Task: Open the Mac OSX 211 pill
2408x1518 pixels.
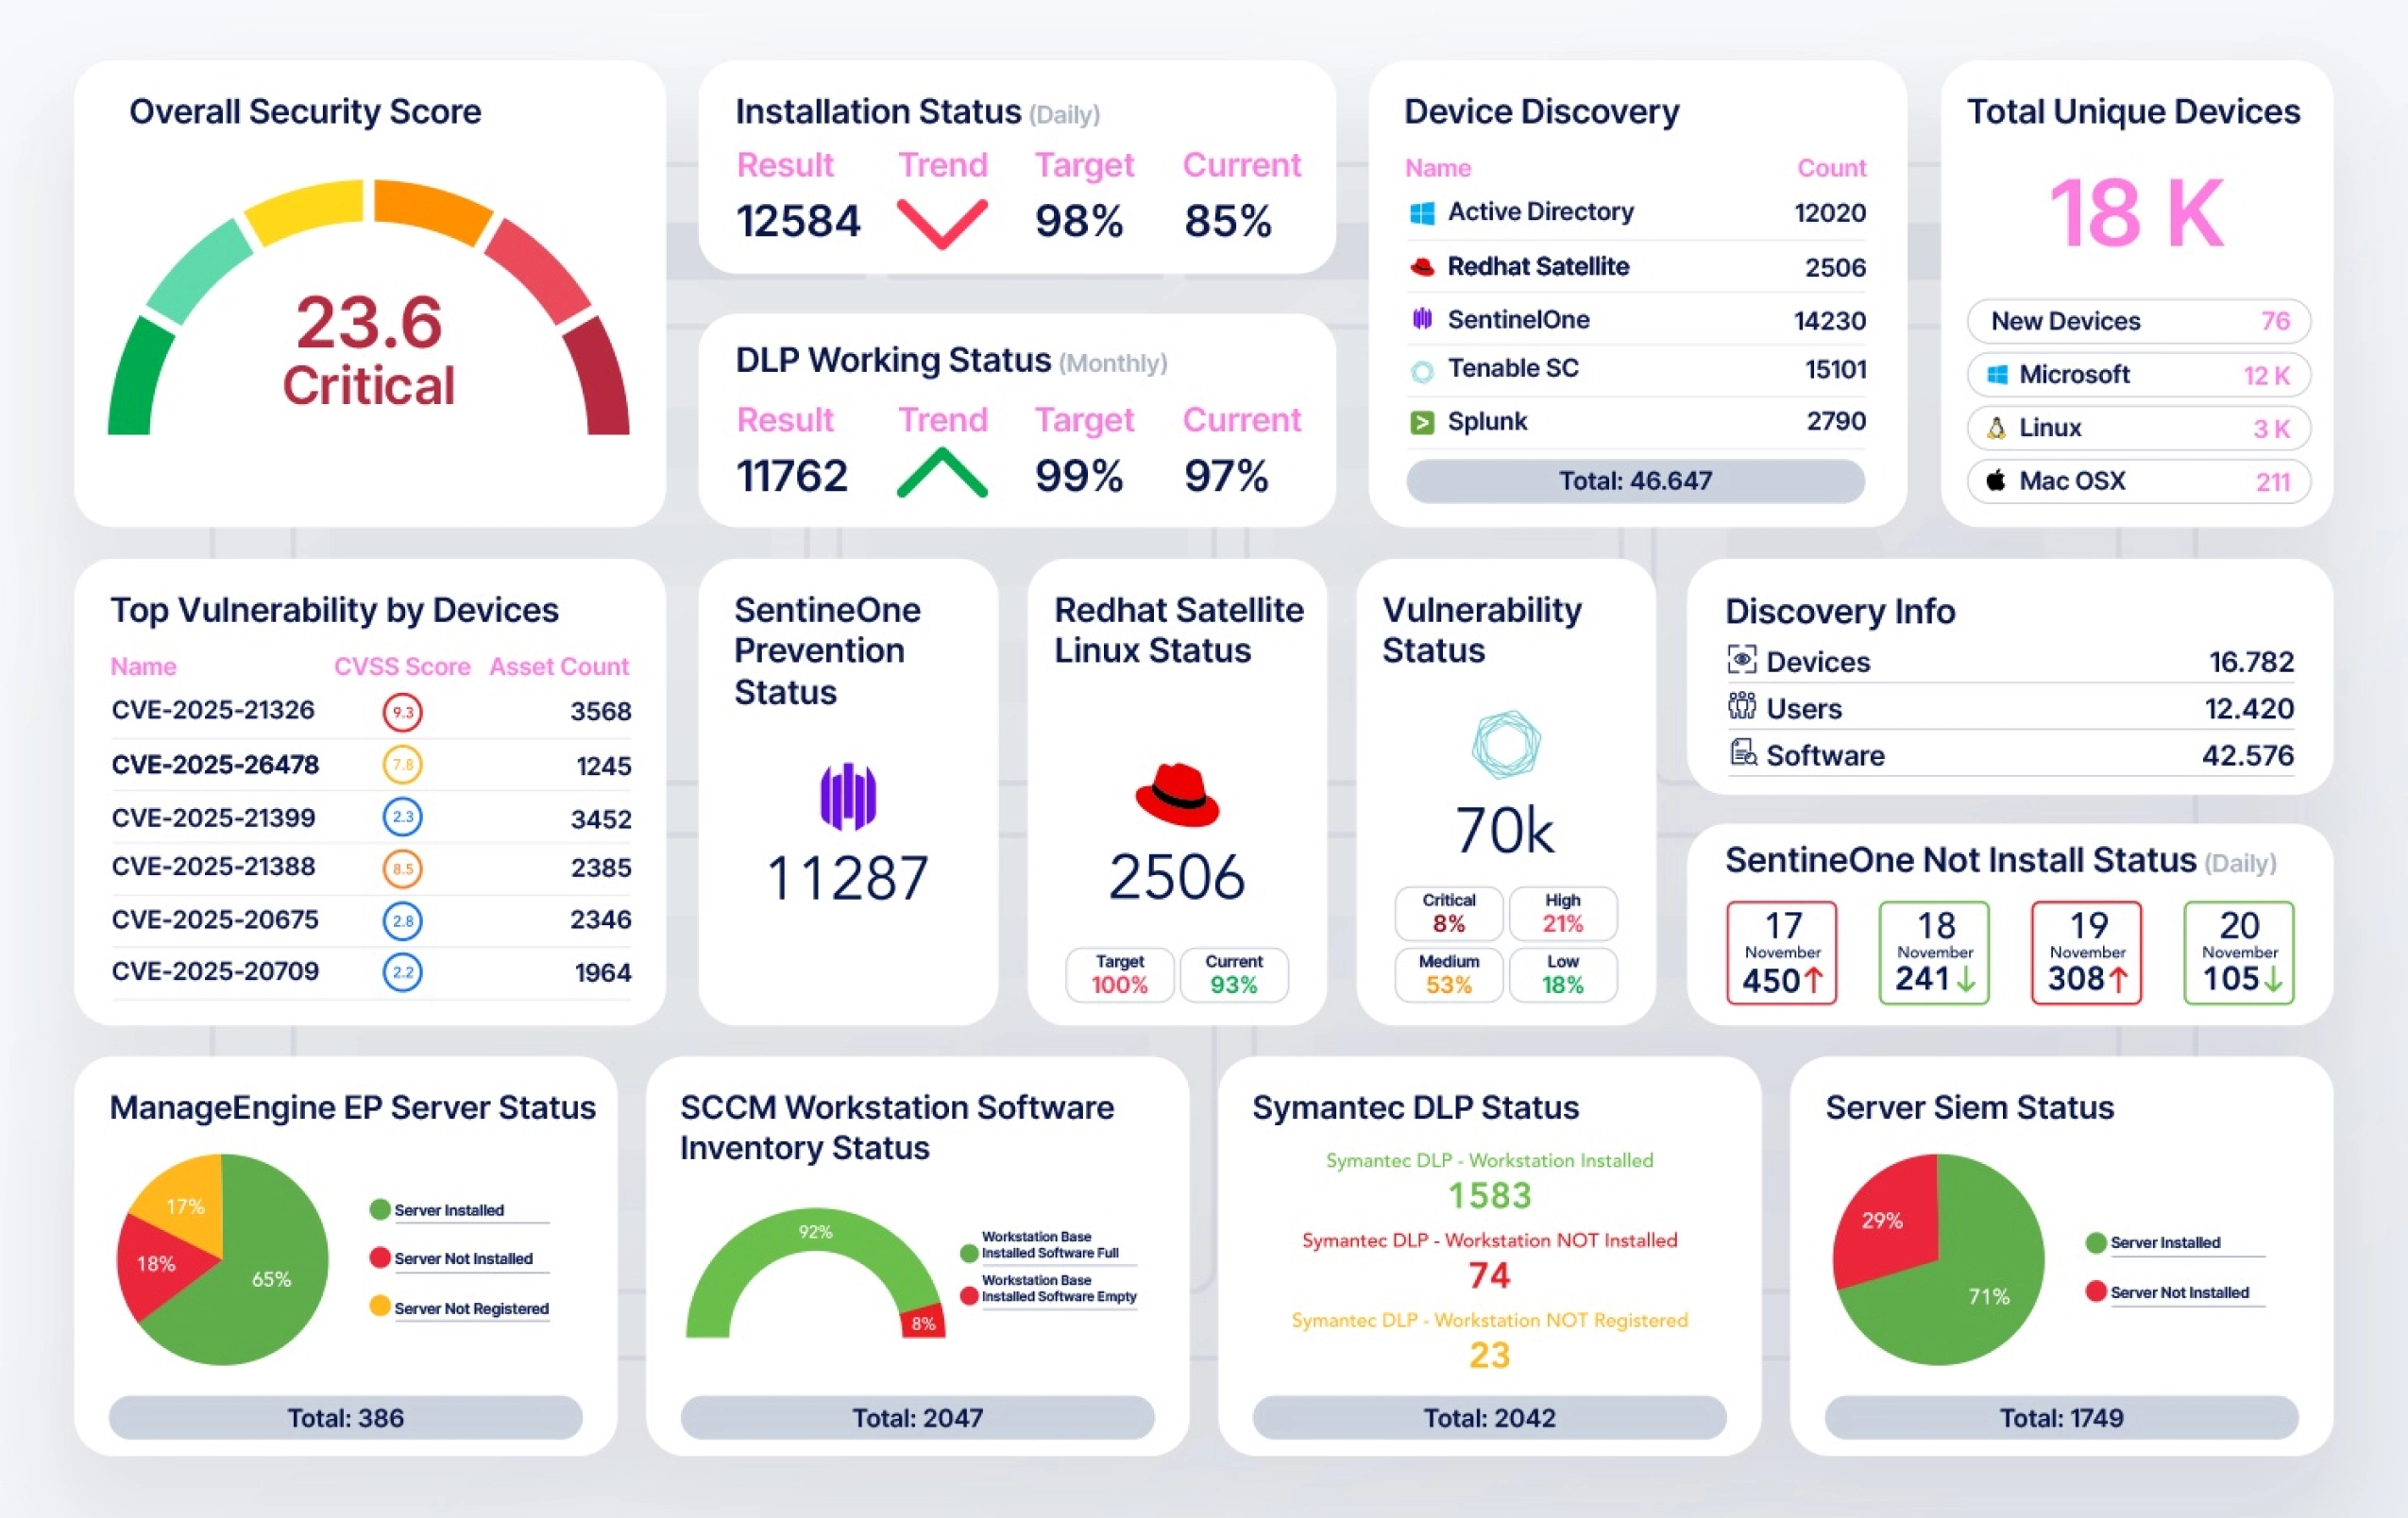Action: [2138, 481]
